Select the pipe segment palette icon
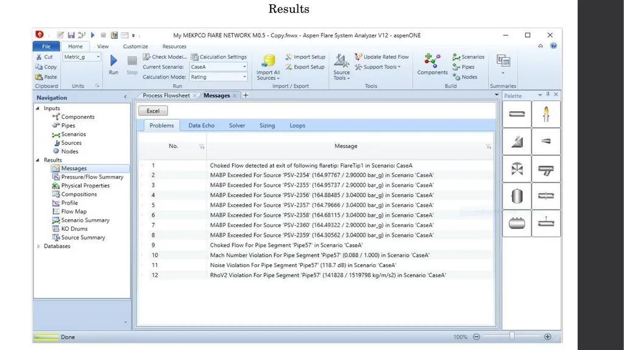This screenshot has width=624, height=350. pyautogui.click(x=517, y=114)
